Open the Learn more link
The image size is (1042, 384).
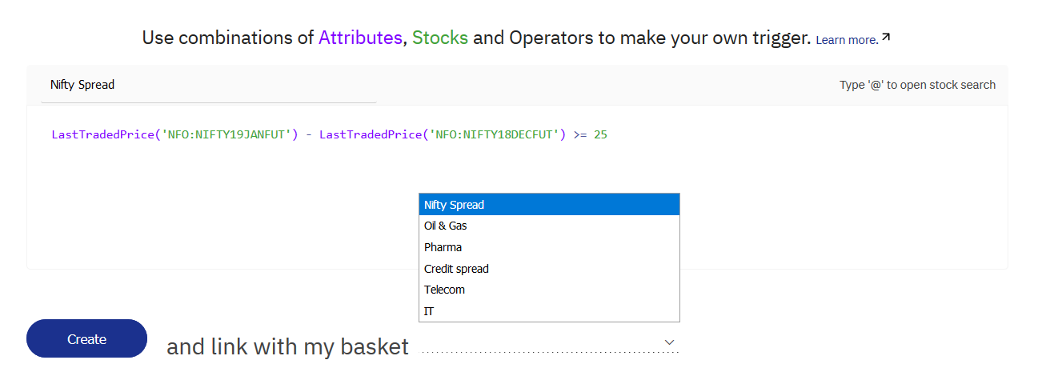point(847,39)
